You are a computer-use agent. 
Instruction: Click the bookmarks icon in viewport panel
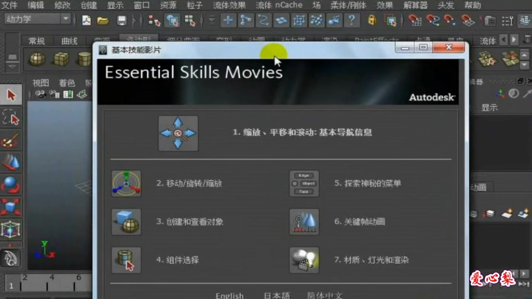click(68, 95)
